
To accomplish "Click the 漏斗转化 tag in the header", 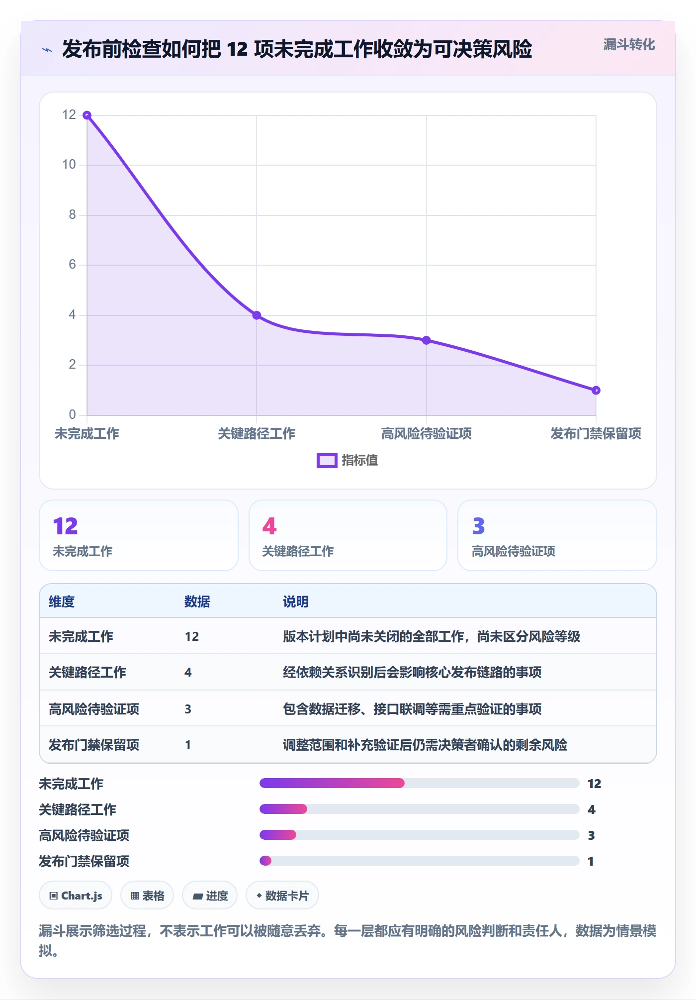I will click(629, 45).
